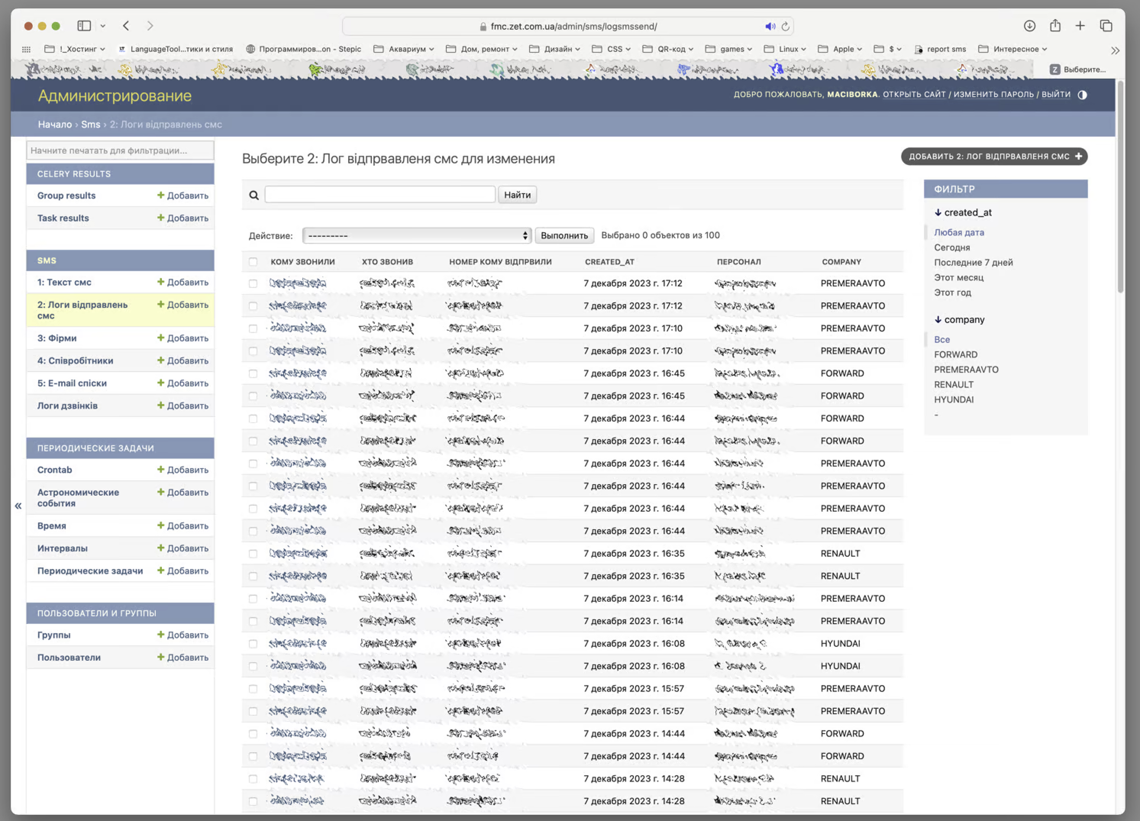This screenshot has height=821, width=1140.
Task: Click the search text field
Action: 379,195
